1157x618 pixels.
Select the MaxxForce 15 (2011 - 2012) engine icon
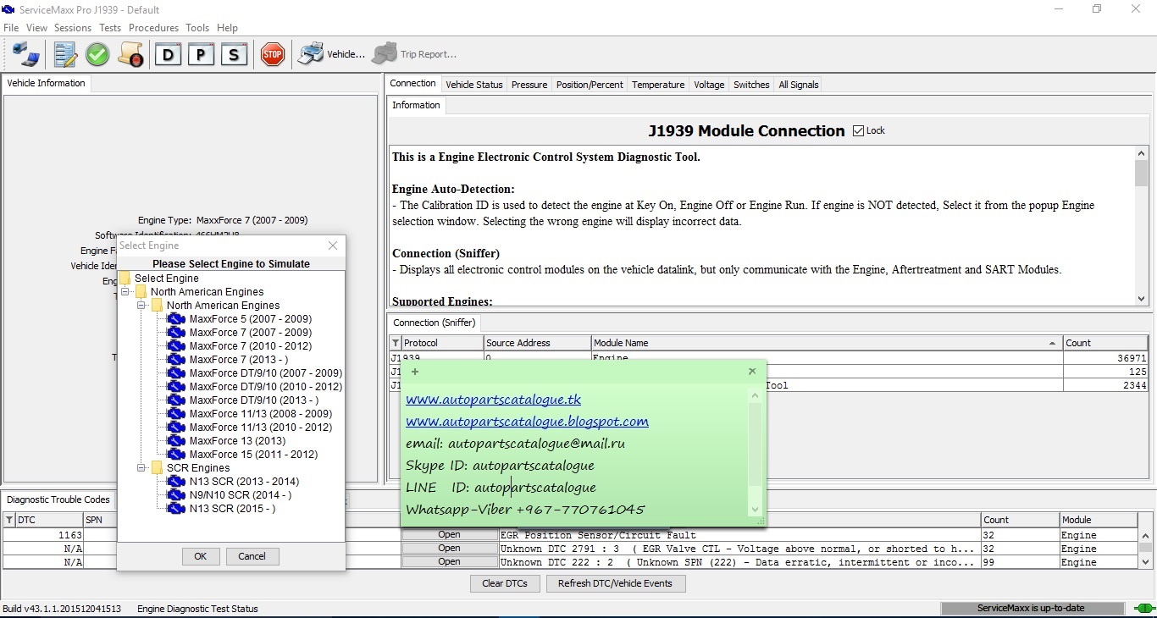coord(176,455)
